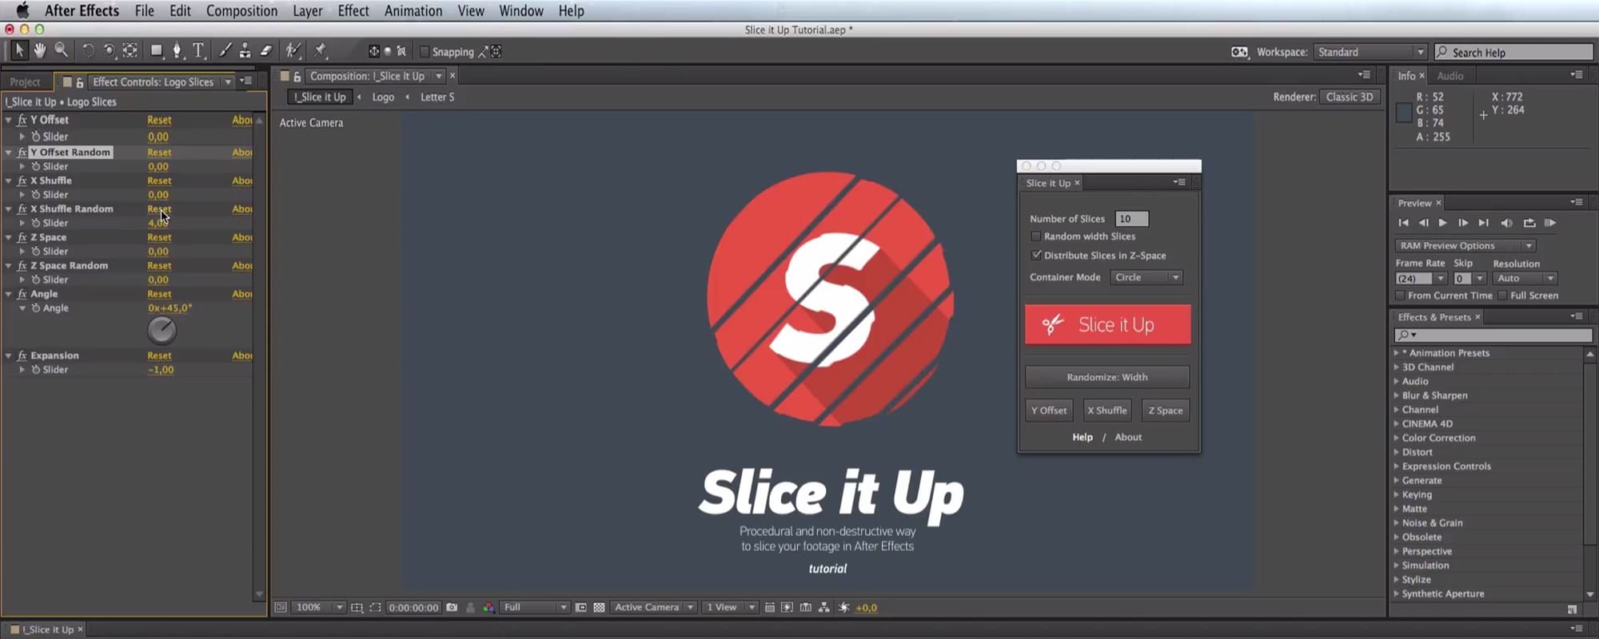Open the Comp Flowchart icon

pyautogui.click(x=824, y=607)
